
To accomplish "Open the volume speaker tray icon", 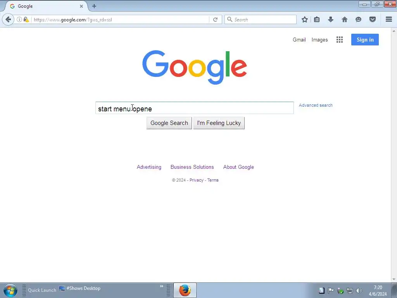I will click(359, 290).
